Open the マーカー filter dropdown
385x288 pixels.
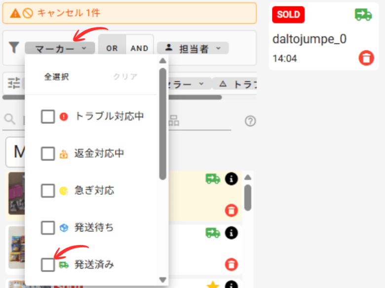click(x=60, y=48)
